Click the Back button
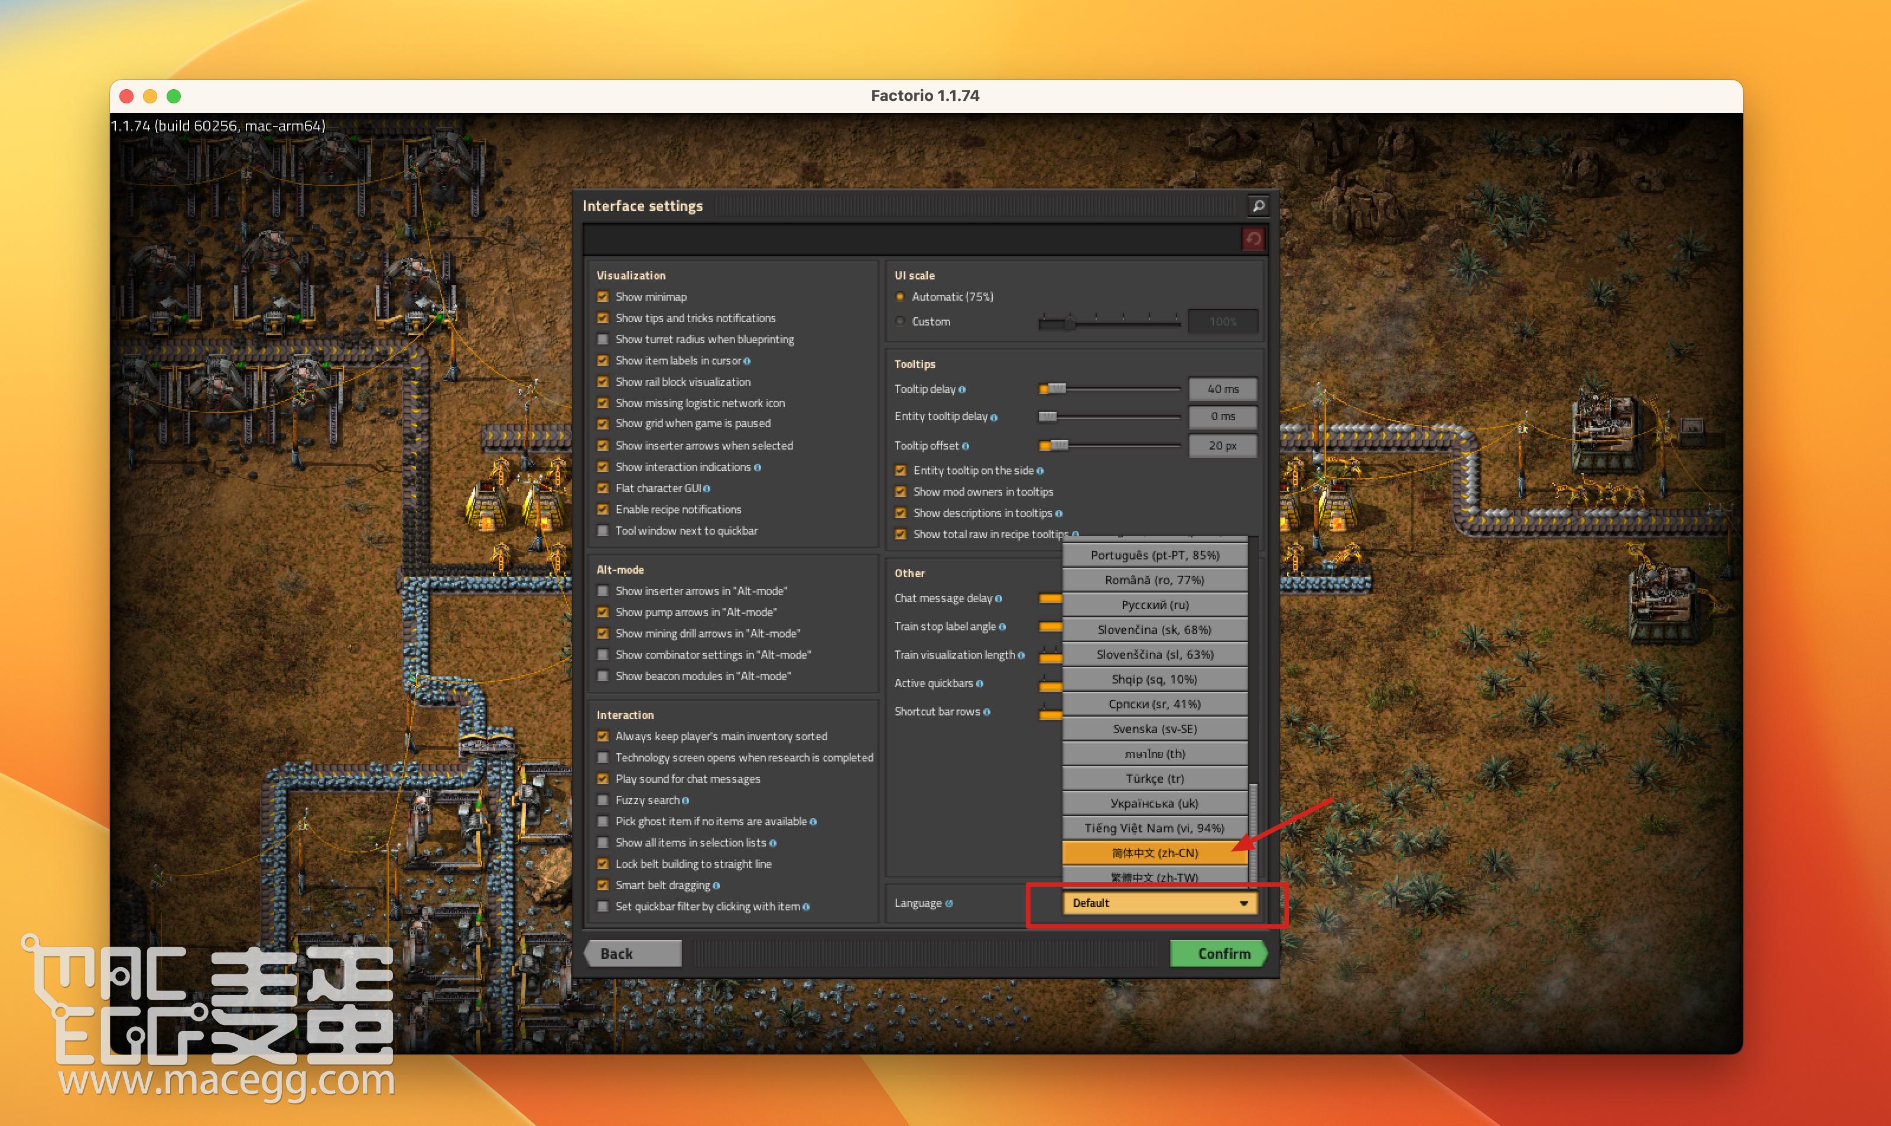 click(x=633, y=953)
